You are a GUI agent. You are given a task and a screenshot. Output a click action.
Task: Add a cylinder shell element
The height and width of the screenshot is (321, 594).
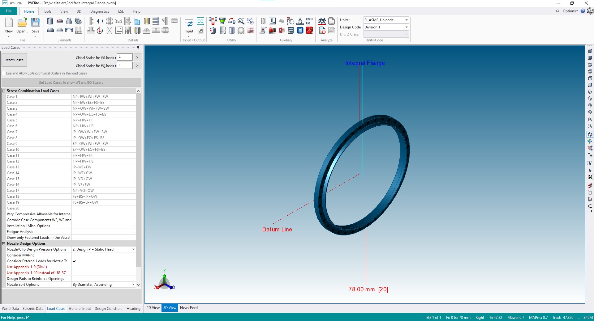pyautogui.click(x=50, y=21)
